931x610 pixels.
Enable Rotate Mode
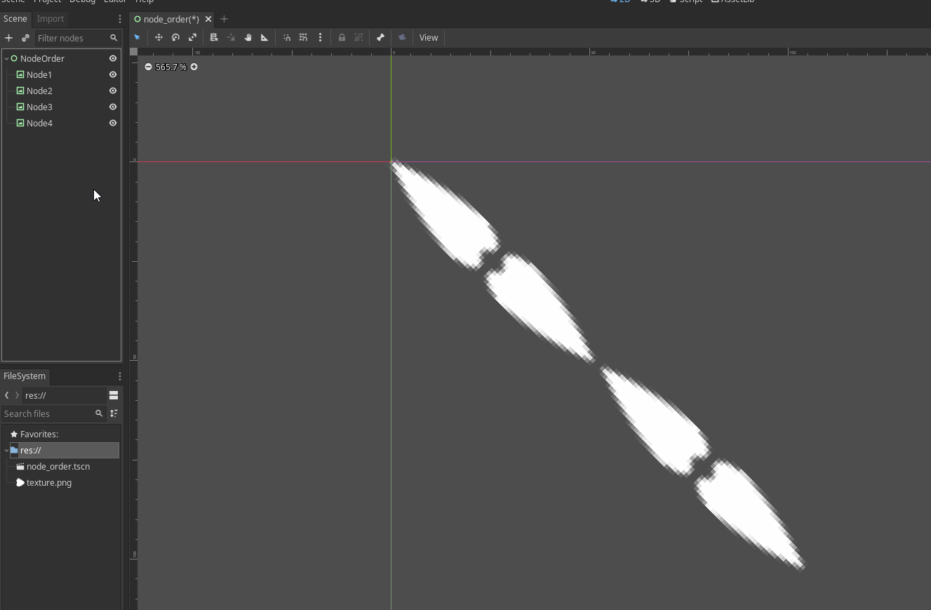pyautogui.click(x=176, y=37)
